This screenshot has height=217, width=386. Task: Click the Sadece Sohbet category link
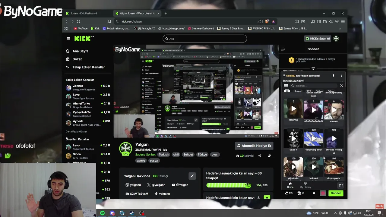pyautogui.click(x=145, y=155)
